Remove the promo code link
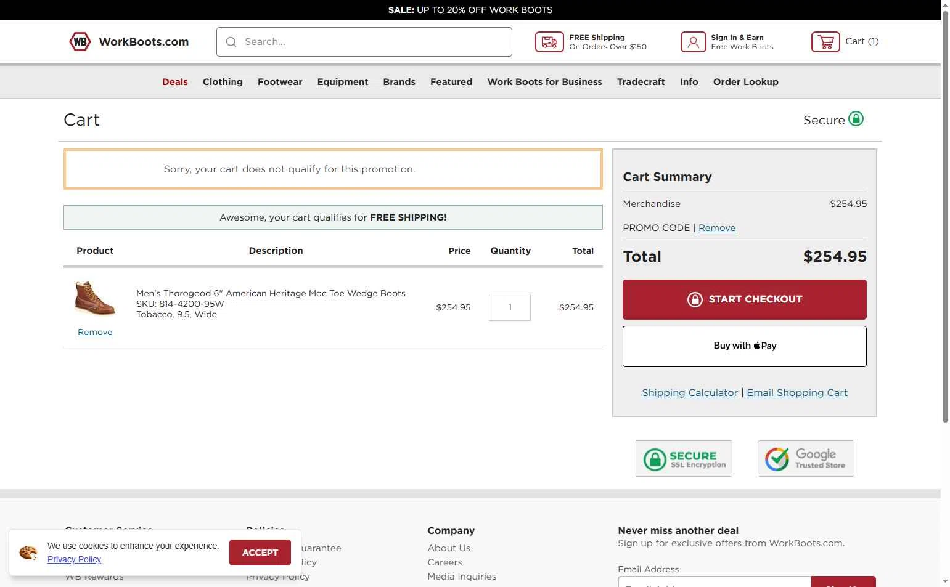This screenshot has width=950, height=587. coord(717,228)
